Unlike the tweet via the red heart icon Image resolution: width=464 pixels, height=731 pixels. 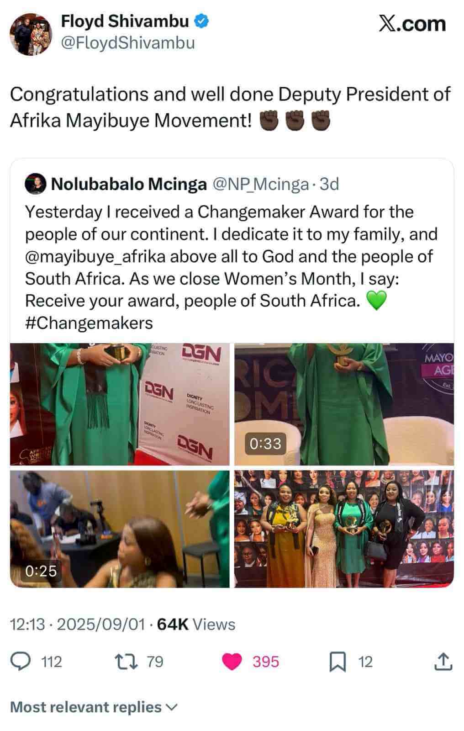[233, 661]
